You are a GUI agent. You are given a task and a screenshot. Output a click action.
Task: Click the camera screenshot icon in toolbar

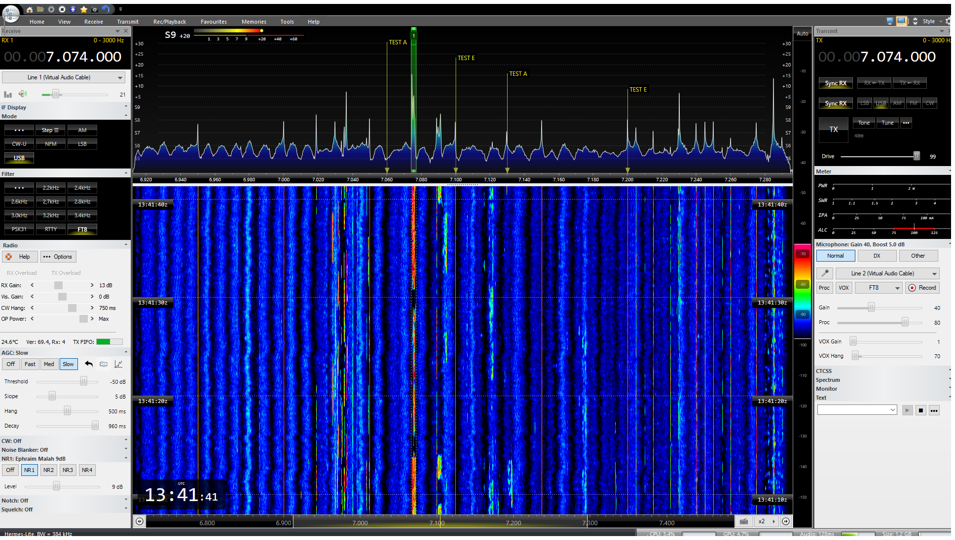point(94,9)
